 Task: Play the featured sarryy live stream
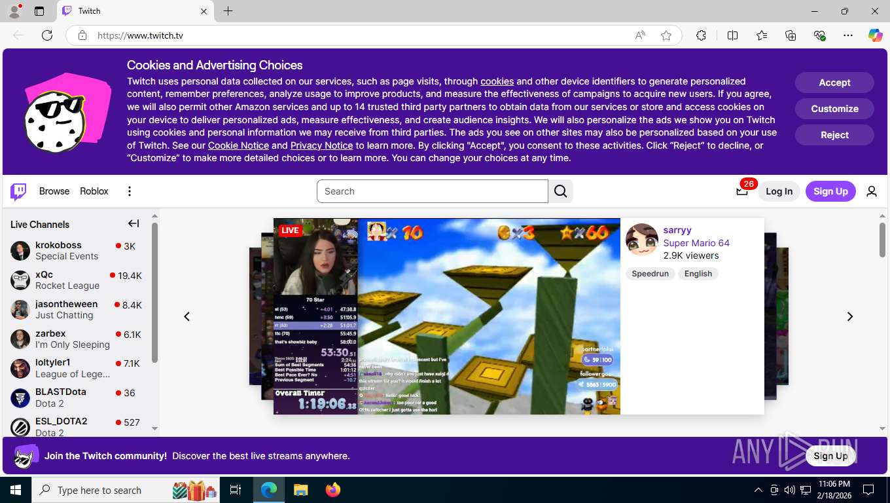[x=447, y=316]
